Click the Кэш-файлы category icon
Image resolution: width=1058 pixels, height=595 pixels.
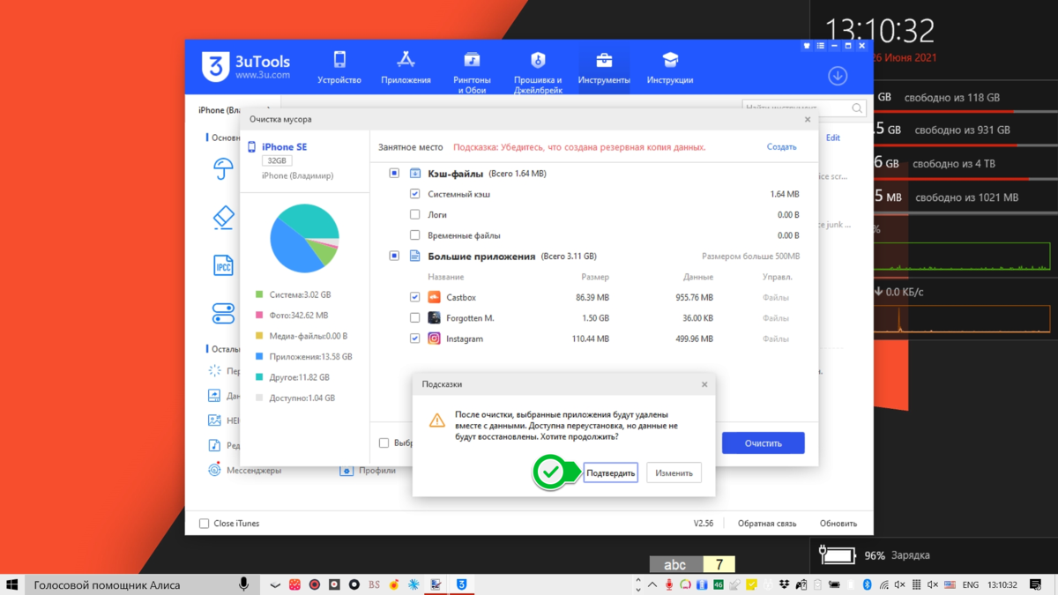(414, 174)
